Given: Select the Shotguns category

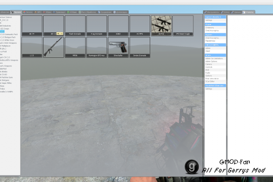Looking at the screenshot, I should point(5,80).
